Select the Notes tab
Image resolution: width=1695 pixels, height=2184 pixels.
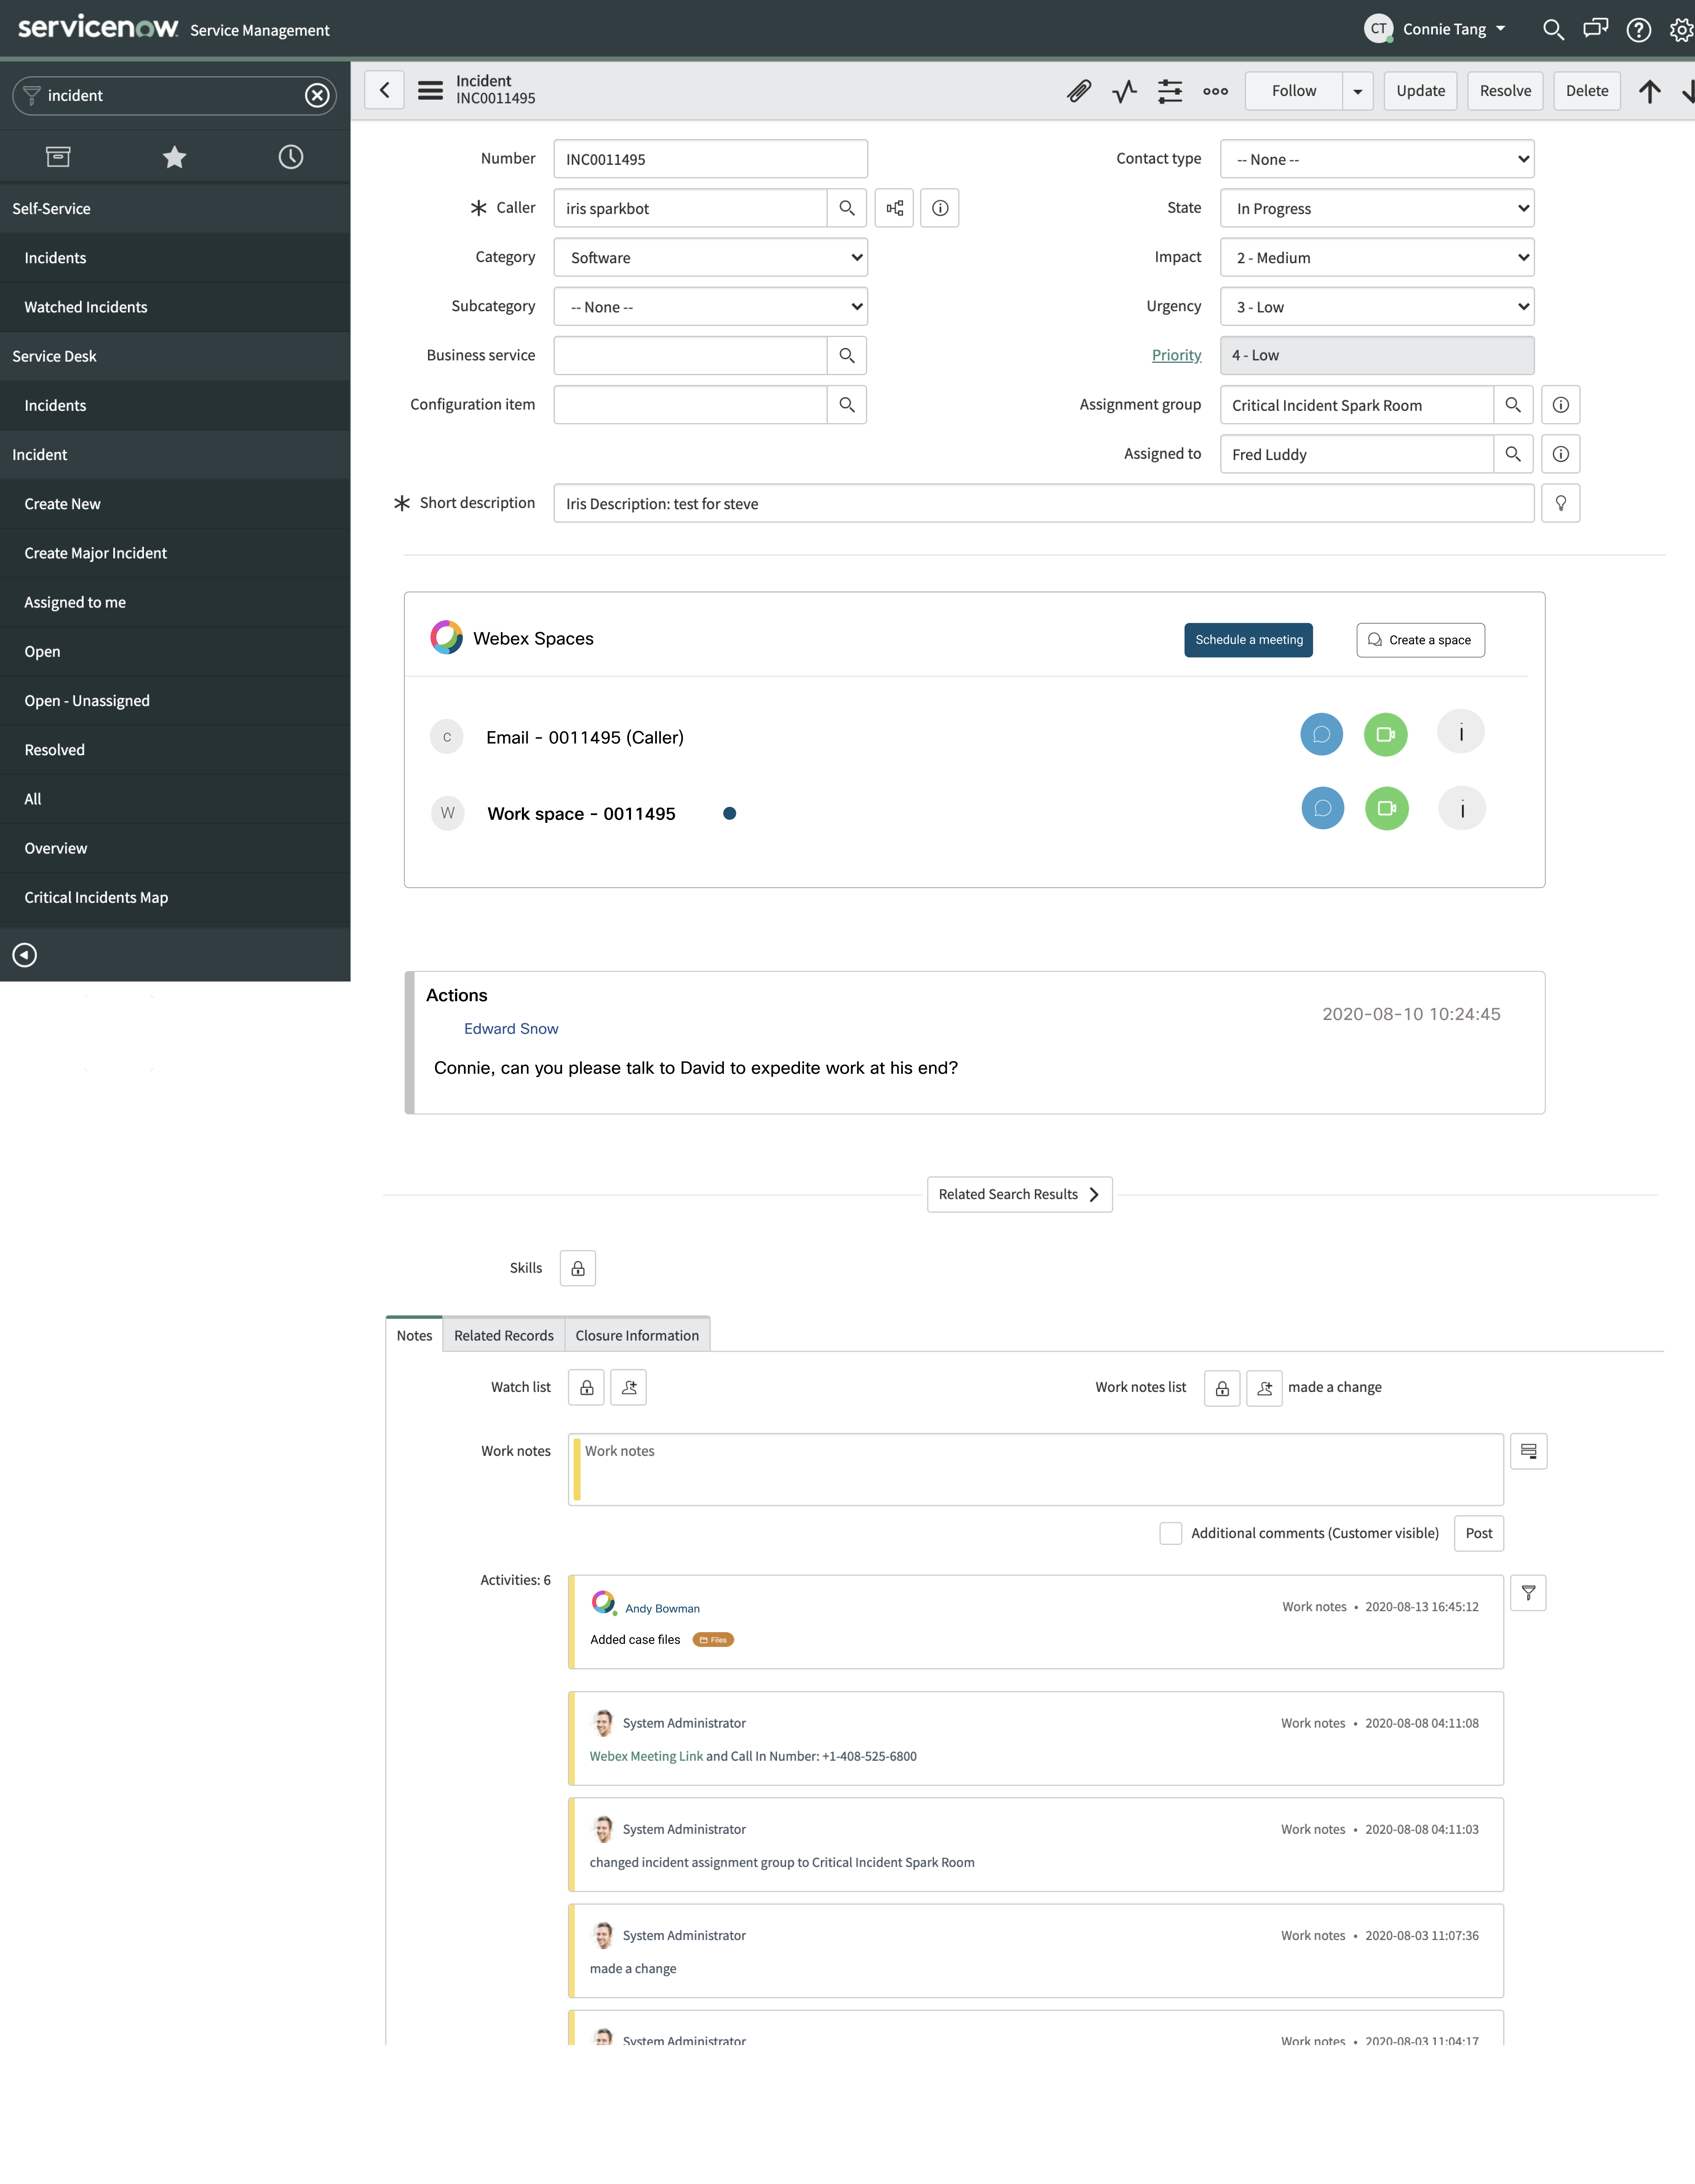point(414,1335)
